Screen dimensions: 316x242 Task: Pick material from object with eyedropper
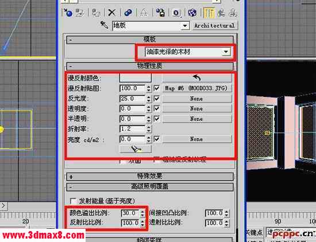[x=104, y=25]
